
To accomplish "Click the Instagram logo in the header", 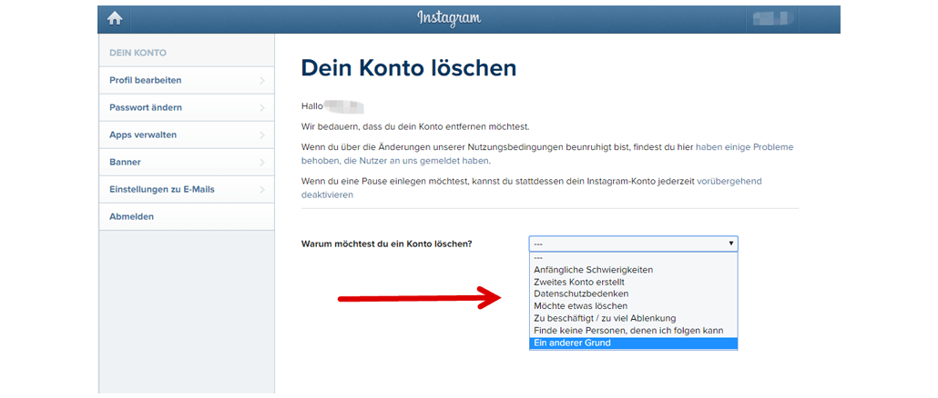I will tap(449, 18).
